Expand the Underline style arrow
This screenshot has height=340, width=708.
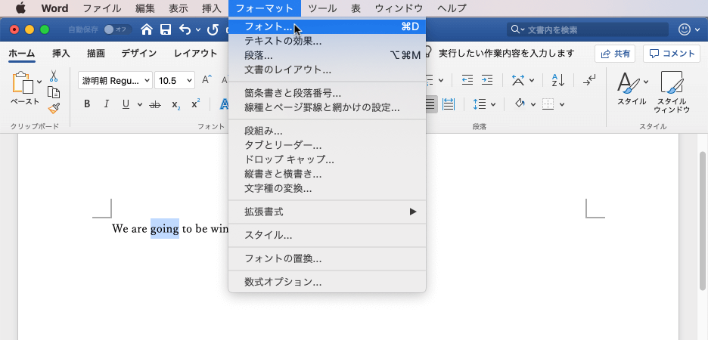pyautogui.click(x=139, y=104)
